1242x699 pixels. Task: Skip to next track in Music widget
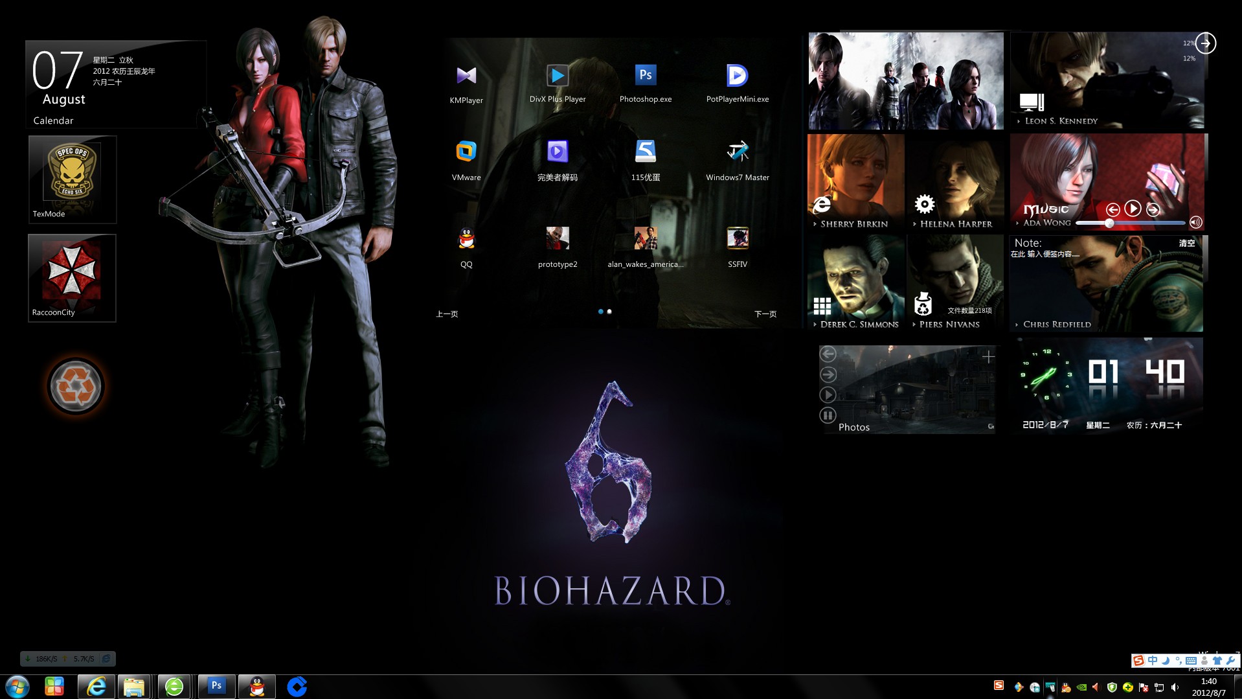coord(1153,209)
